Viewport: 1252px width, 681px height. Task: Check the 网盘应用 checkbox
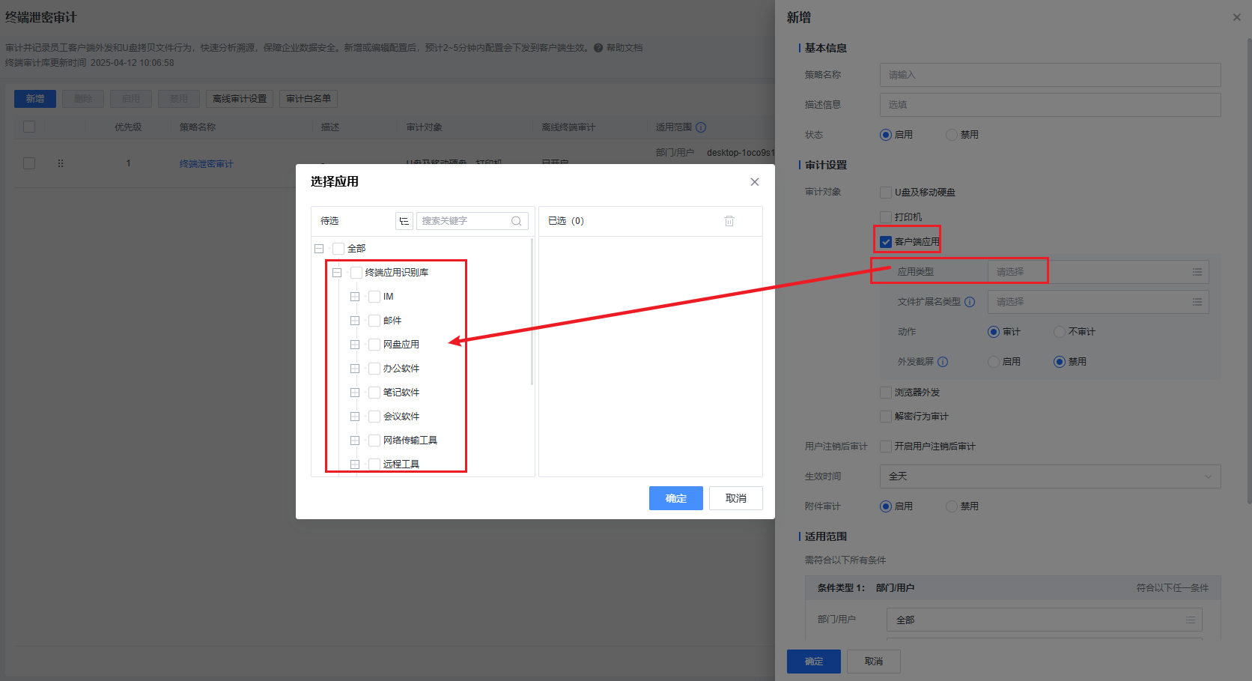coord(374,345)
